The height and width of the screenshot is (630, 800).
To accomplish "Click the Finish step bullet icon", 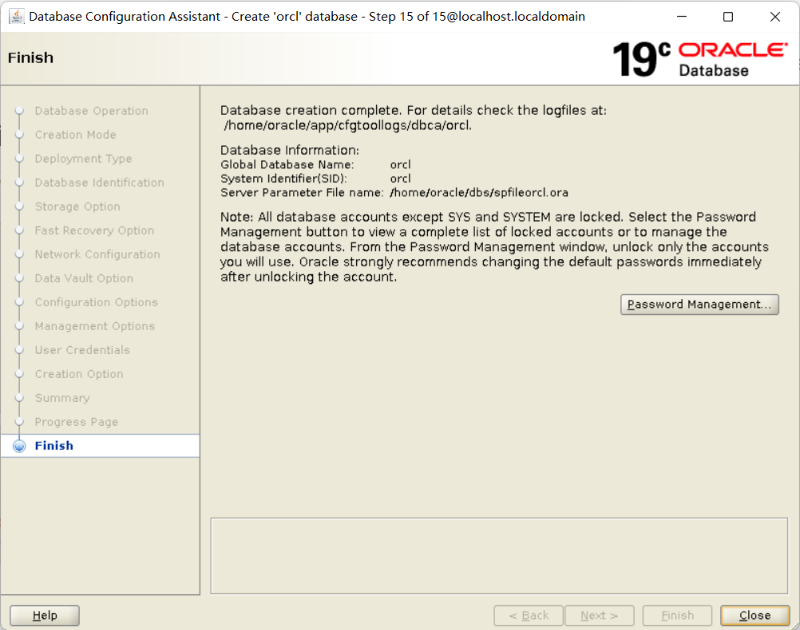I will click(19, 446).
